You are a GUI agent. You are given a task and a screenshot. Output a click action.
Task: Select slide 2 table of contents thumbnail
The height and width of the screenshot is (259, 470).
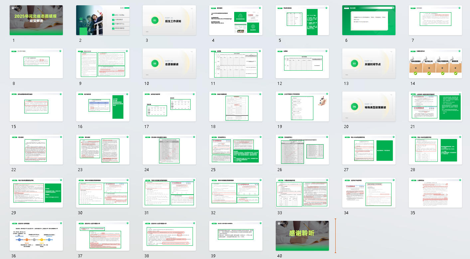pos(102,20)
